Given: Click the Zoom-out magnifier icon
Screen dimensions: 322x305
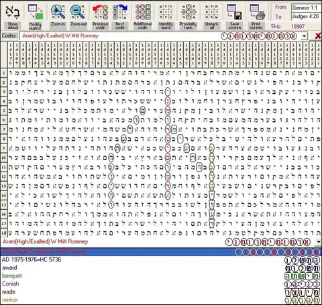Looking at the screenshot, I should tap(78, 12).
